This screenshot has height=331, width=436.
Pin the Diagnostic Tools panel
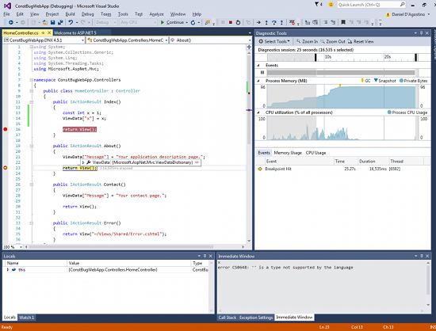point(422,33)
